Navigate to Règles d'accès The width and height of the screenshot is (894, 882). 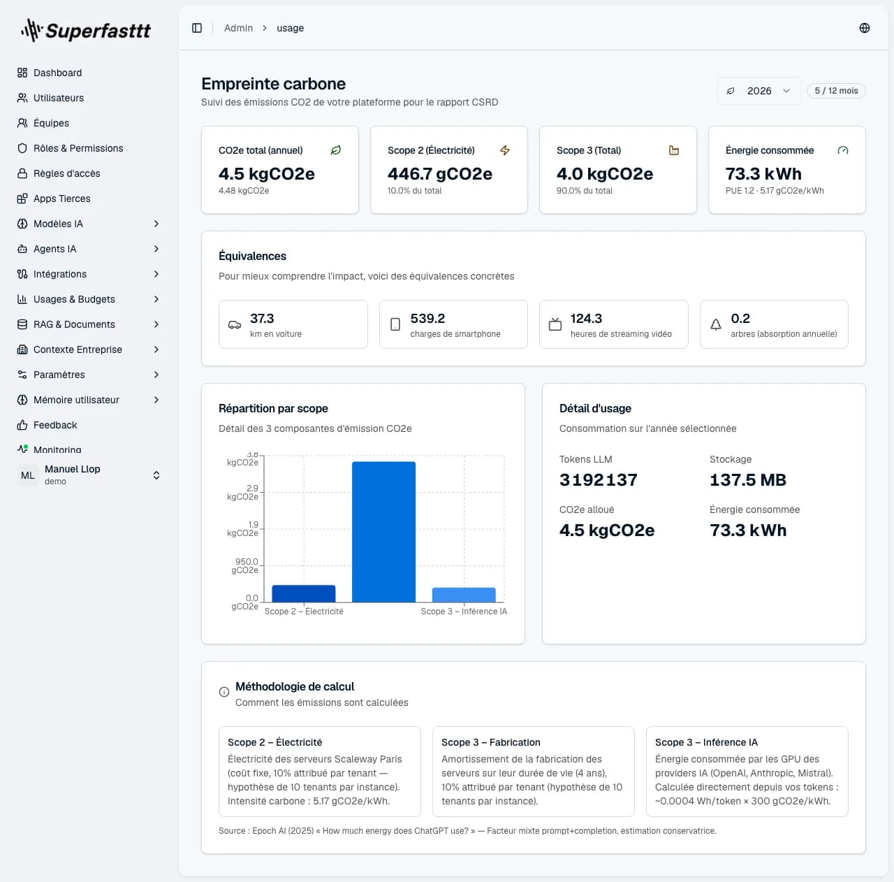point(89,173)
